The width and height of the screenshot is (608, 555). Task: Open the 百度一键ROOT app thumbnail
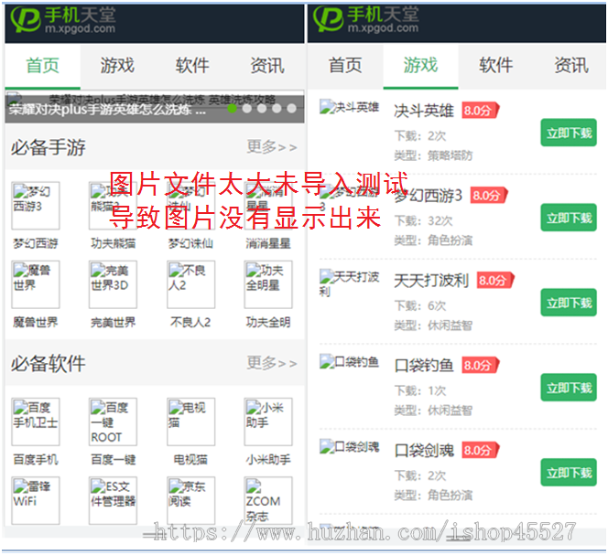[113, 422]
